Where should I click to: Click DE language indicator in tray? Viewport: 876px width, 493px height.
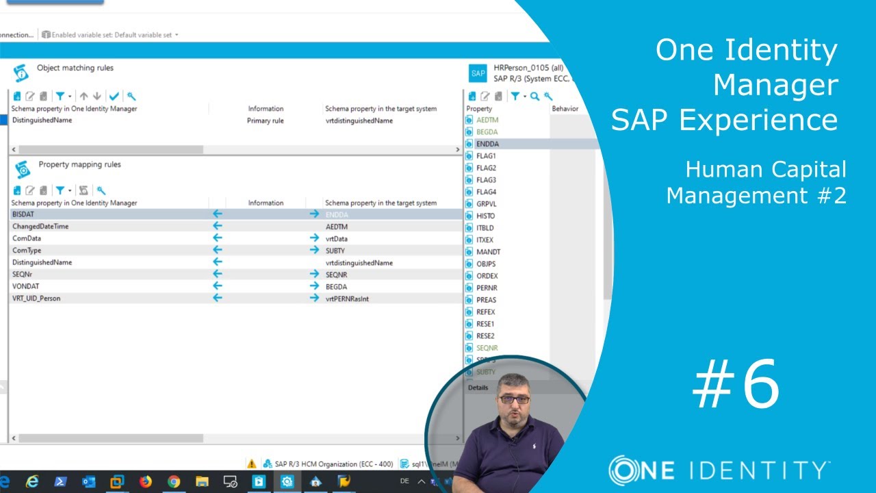click(404, 481)
